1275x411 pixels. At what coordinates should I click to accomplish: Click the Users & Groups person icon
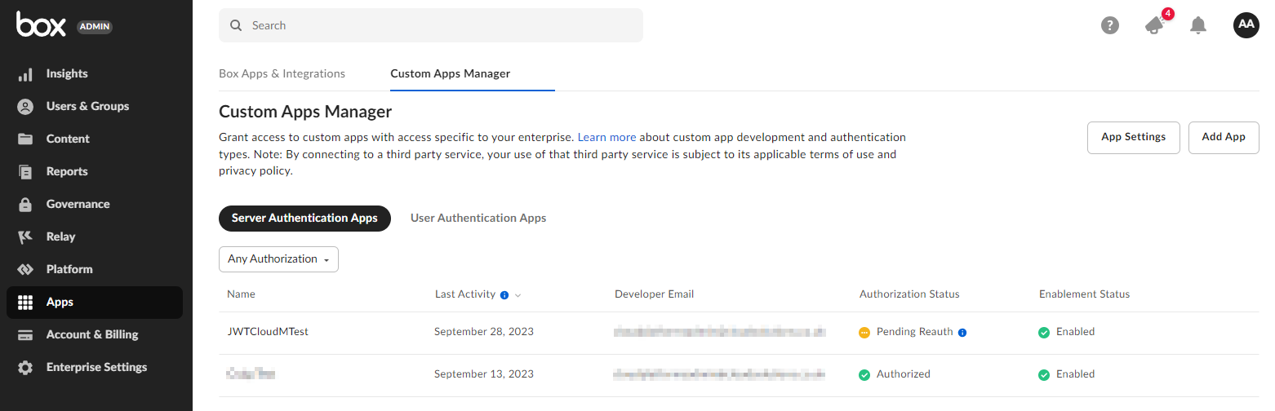point(25,107)
